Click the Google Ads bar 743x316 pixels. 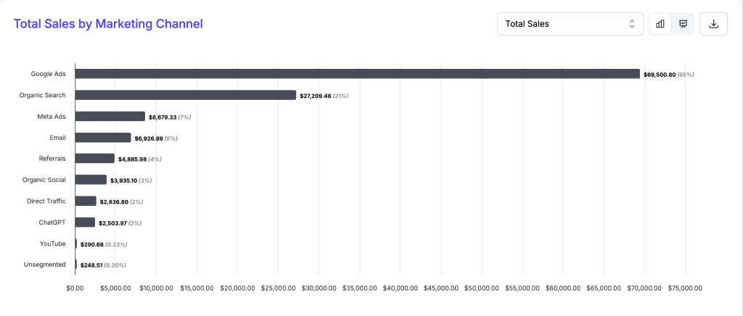point(357,74)
